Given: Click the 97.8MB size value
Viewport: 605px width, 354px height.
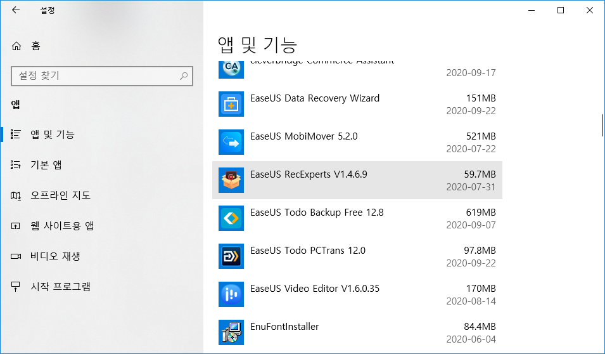Looking at the screenshot, I should 480,251.
